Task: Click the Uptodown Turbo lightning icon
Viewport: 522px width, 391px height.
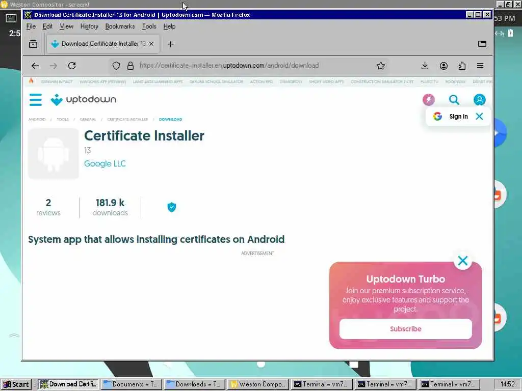Action: (428, 99)
